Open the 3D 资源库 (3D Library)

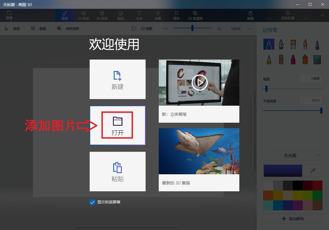tap(195, 15)
